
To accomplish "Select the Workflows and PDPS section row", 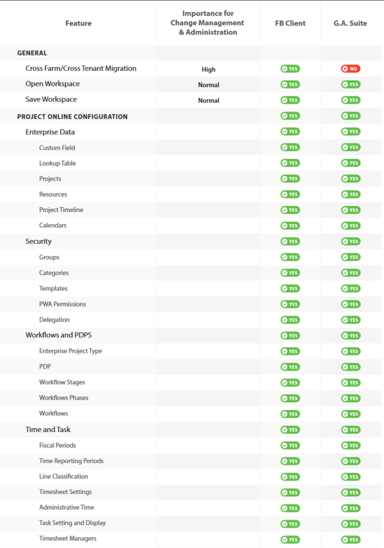I will (x=191, y=336).
